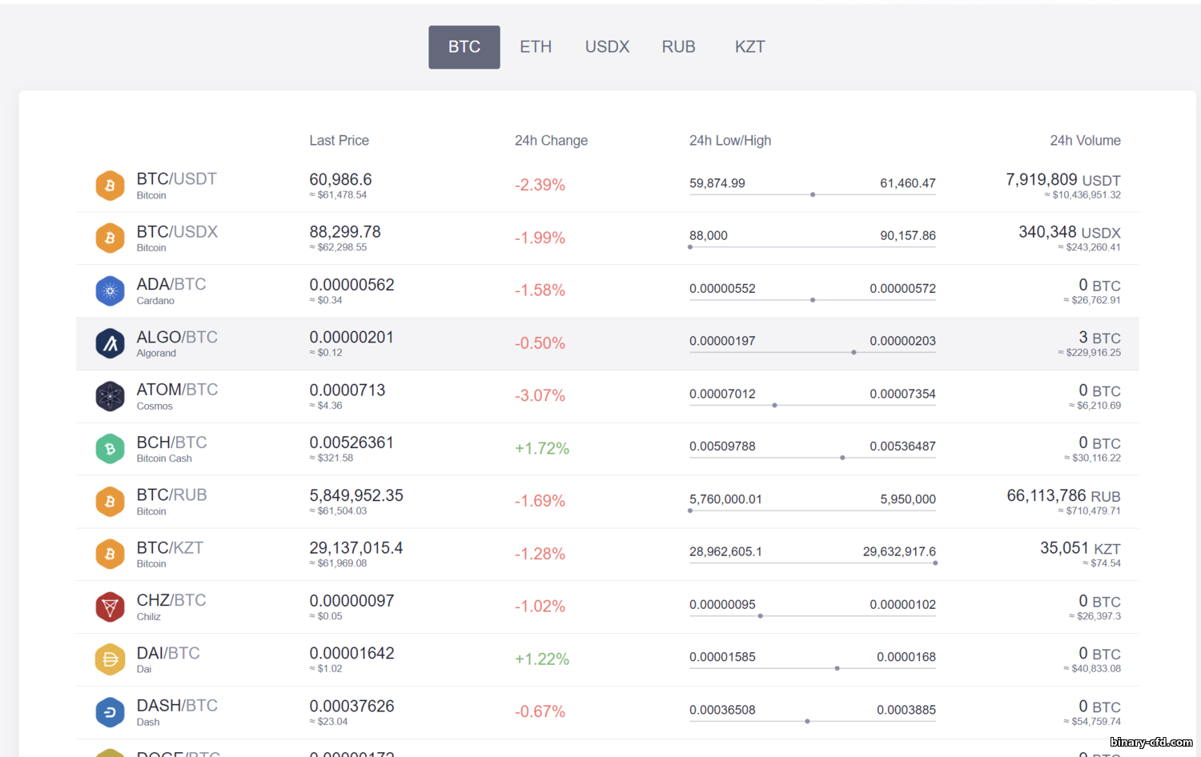The width and height of the screenshot is (1201, 757).
Task: Click the last price 60,986.6
Action: [x=340, y=179]
